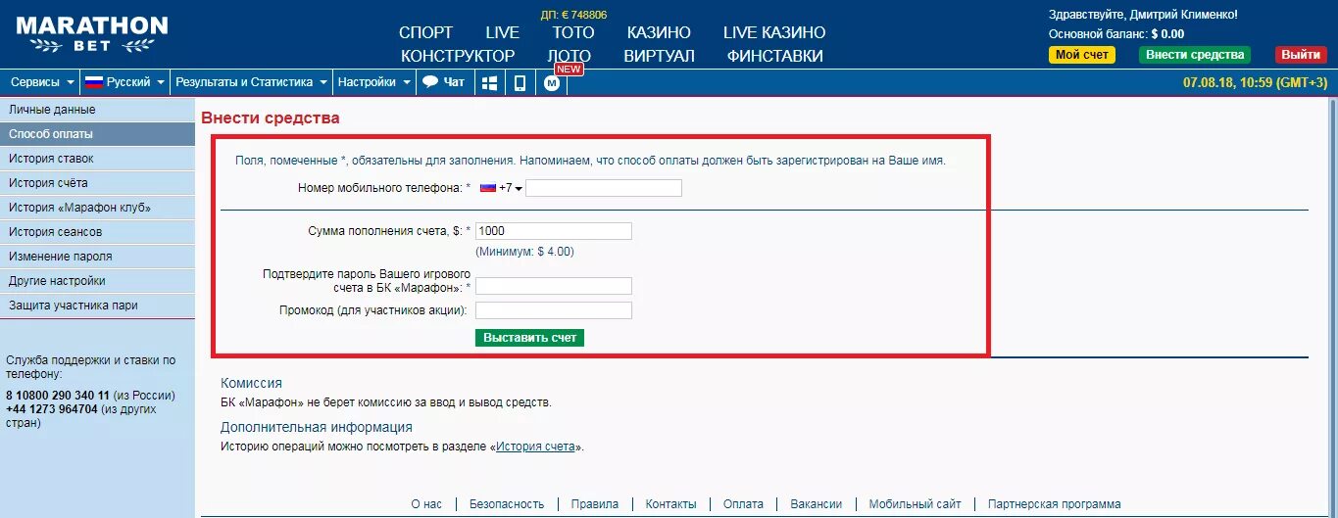Click the Минимум: $ 4.00 hint
This screenshot has height=518, width=1338.
(x=524, y=252)
